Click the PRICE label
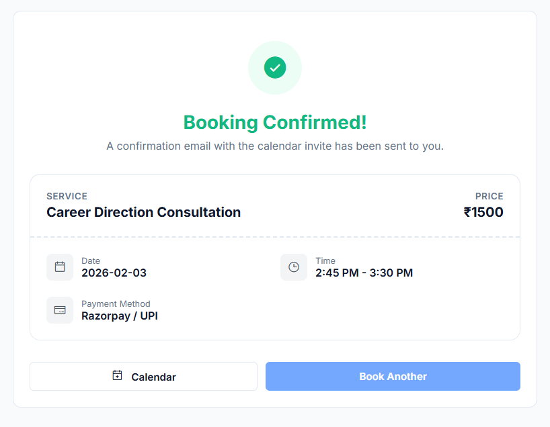Image resolution: width=550 pixels, height=427 pixels. pos(489,196)
